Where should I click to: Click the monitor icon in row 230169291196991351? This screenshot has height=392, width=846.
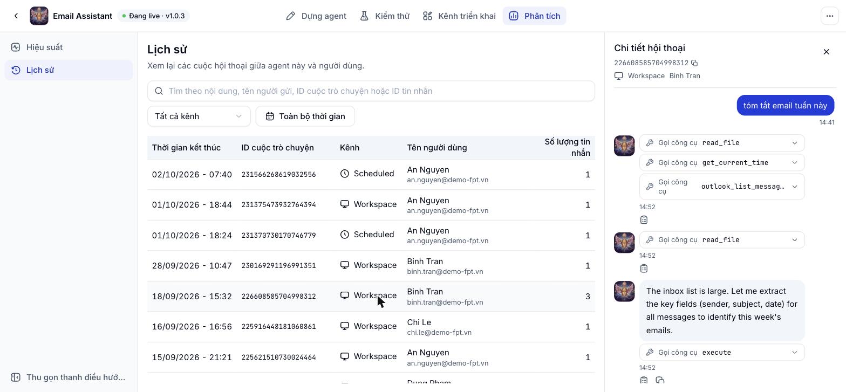pos(345,265)
